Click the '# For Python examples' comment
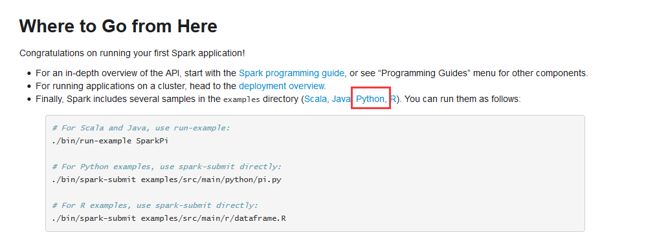Image resolution: width=668 pixels, height=246 pixels. coord(166,167)
